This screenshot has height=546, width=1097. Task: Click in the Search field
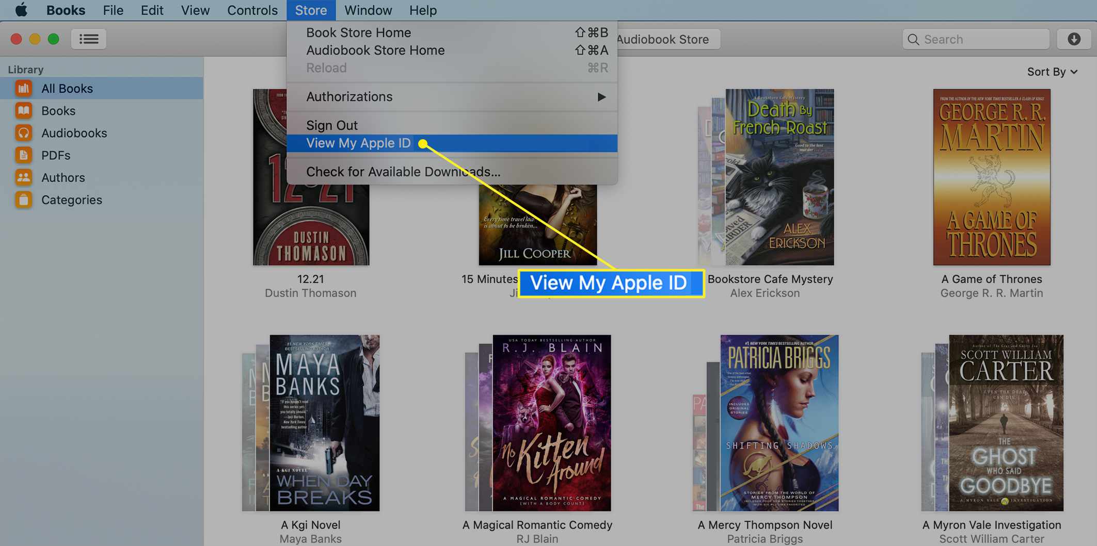coord(976,39)
